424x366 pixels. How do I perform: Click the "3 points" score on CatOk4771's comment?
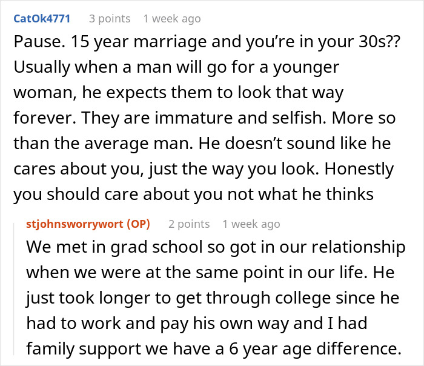(109, 19)
